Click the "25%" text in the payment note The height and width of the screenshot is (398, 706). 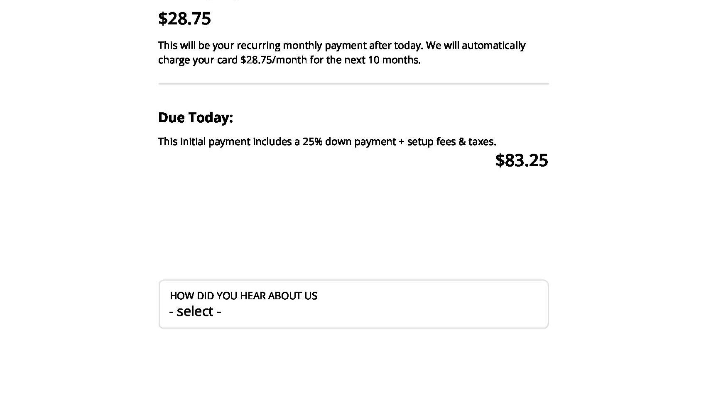pyautogui.click(x=312, y=141)
